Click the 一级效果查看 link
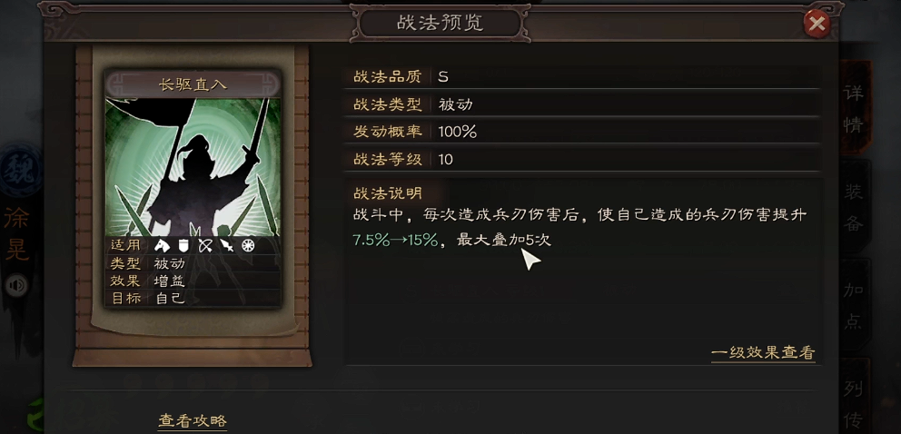 (763, 352)
